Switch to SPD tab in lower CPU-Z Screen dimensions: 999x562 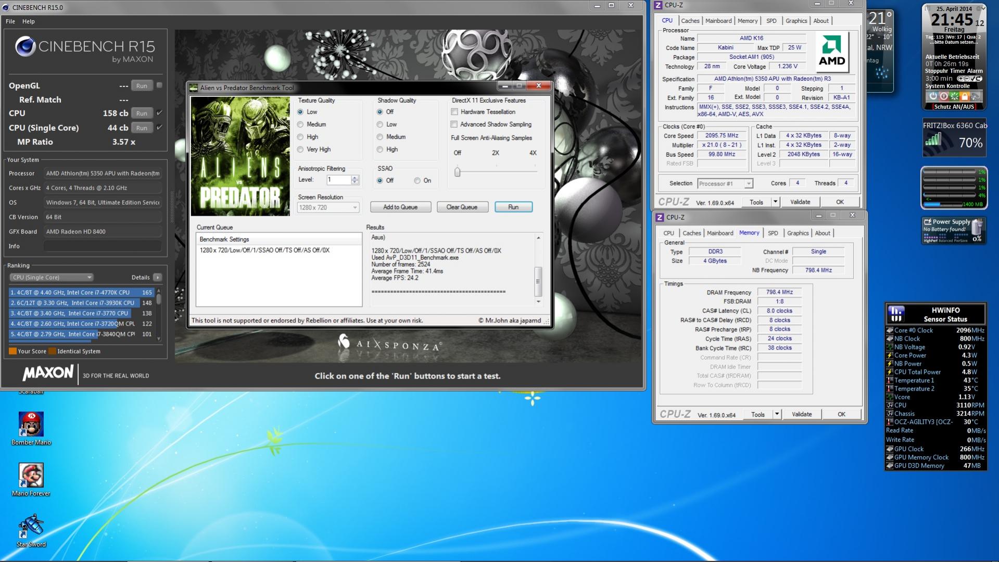tap(773, 233)
